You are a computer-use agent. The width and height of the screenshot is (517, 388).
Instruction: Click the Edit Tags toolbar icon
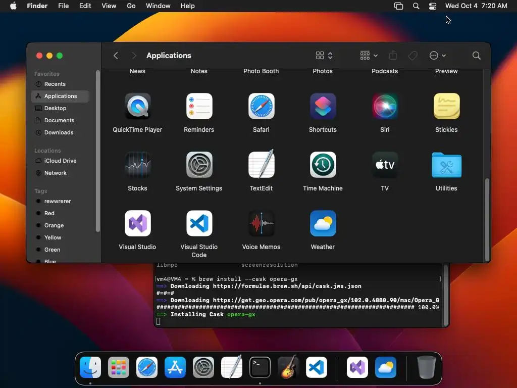(412, 56)
